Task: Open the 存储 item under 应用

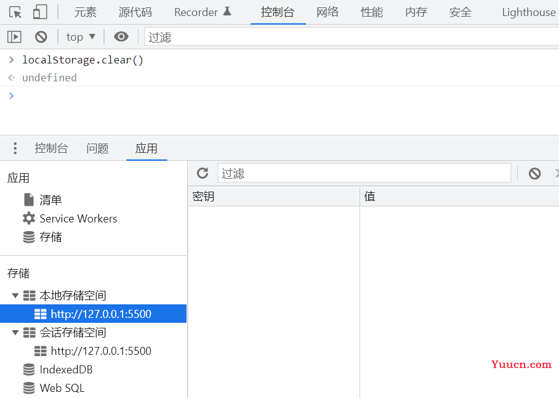Action: 50,237
